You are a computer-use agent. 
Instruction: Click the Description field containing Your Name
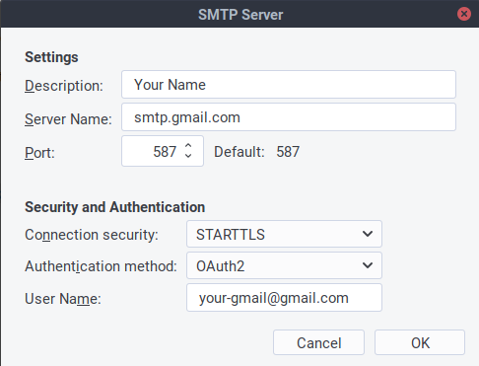coord(289,85)
